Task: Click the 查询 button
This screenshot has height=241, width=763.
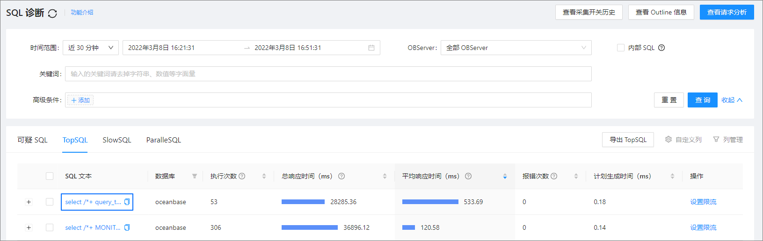Action: pos(702,100)
